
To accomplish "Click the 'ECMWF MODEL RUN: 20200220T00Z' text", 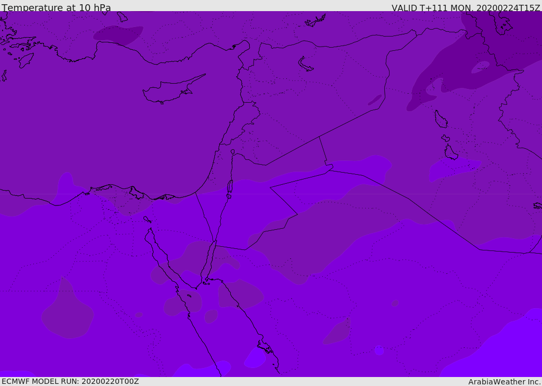I will (x=70, y=381).
